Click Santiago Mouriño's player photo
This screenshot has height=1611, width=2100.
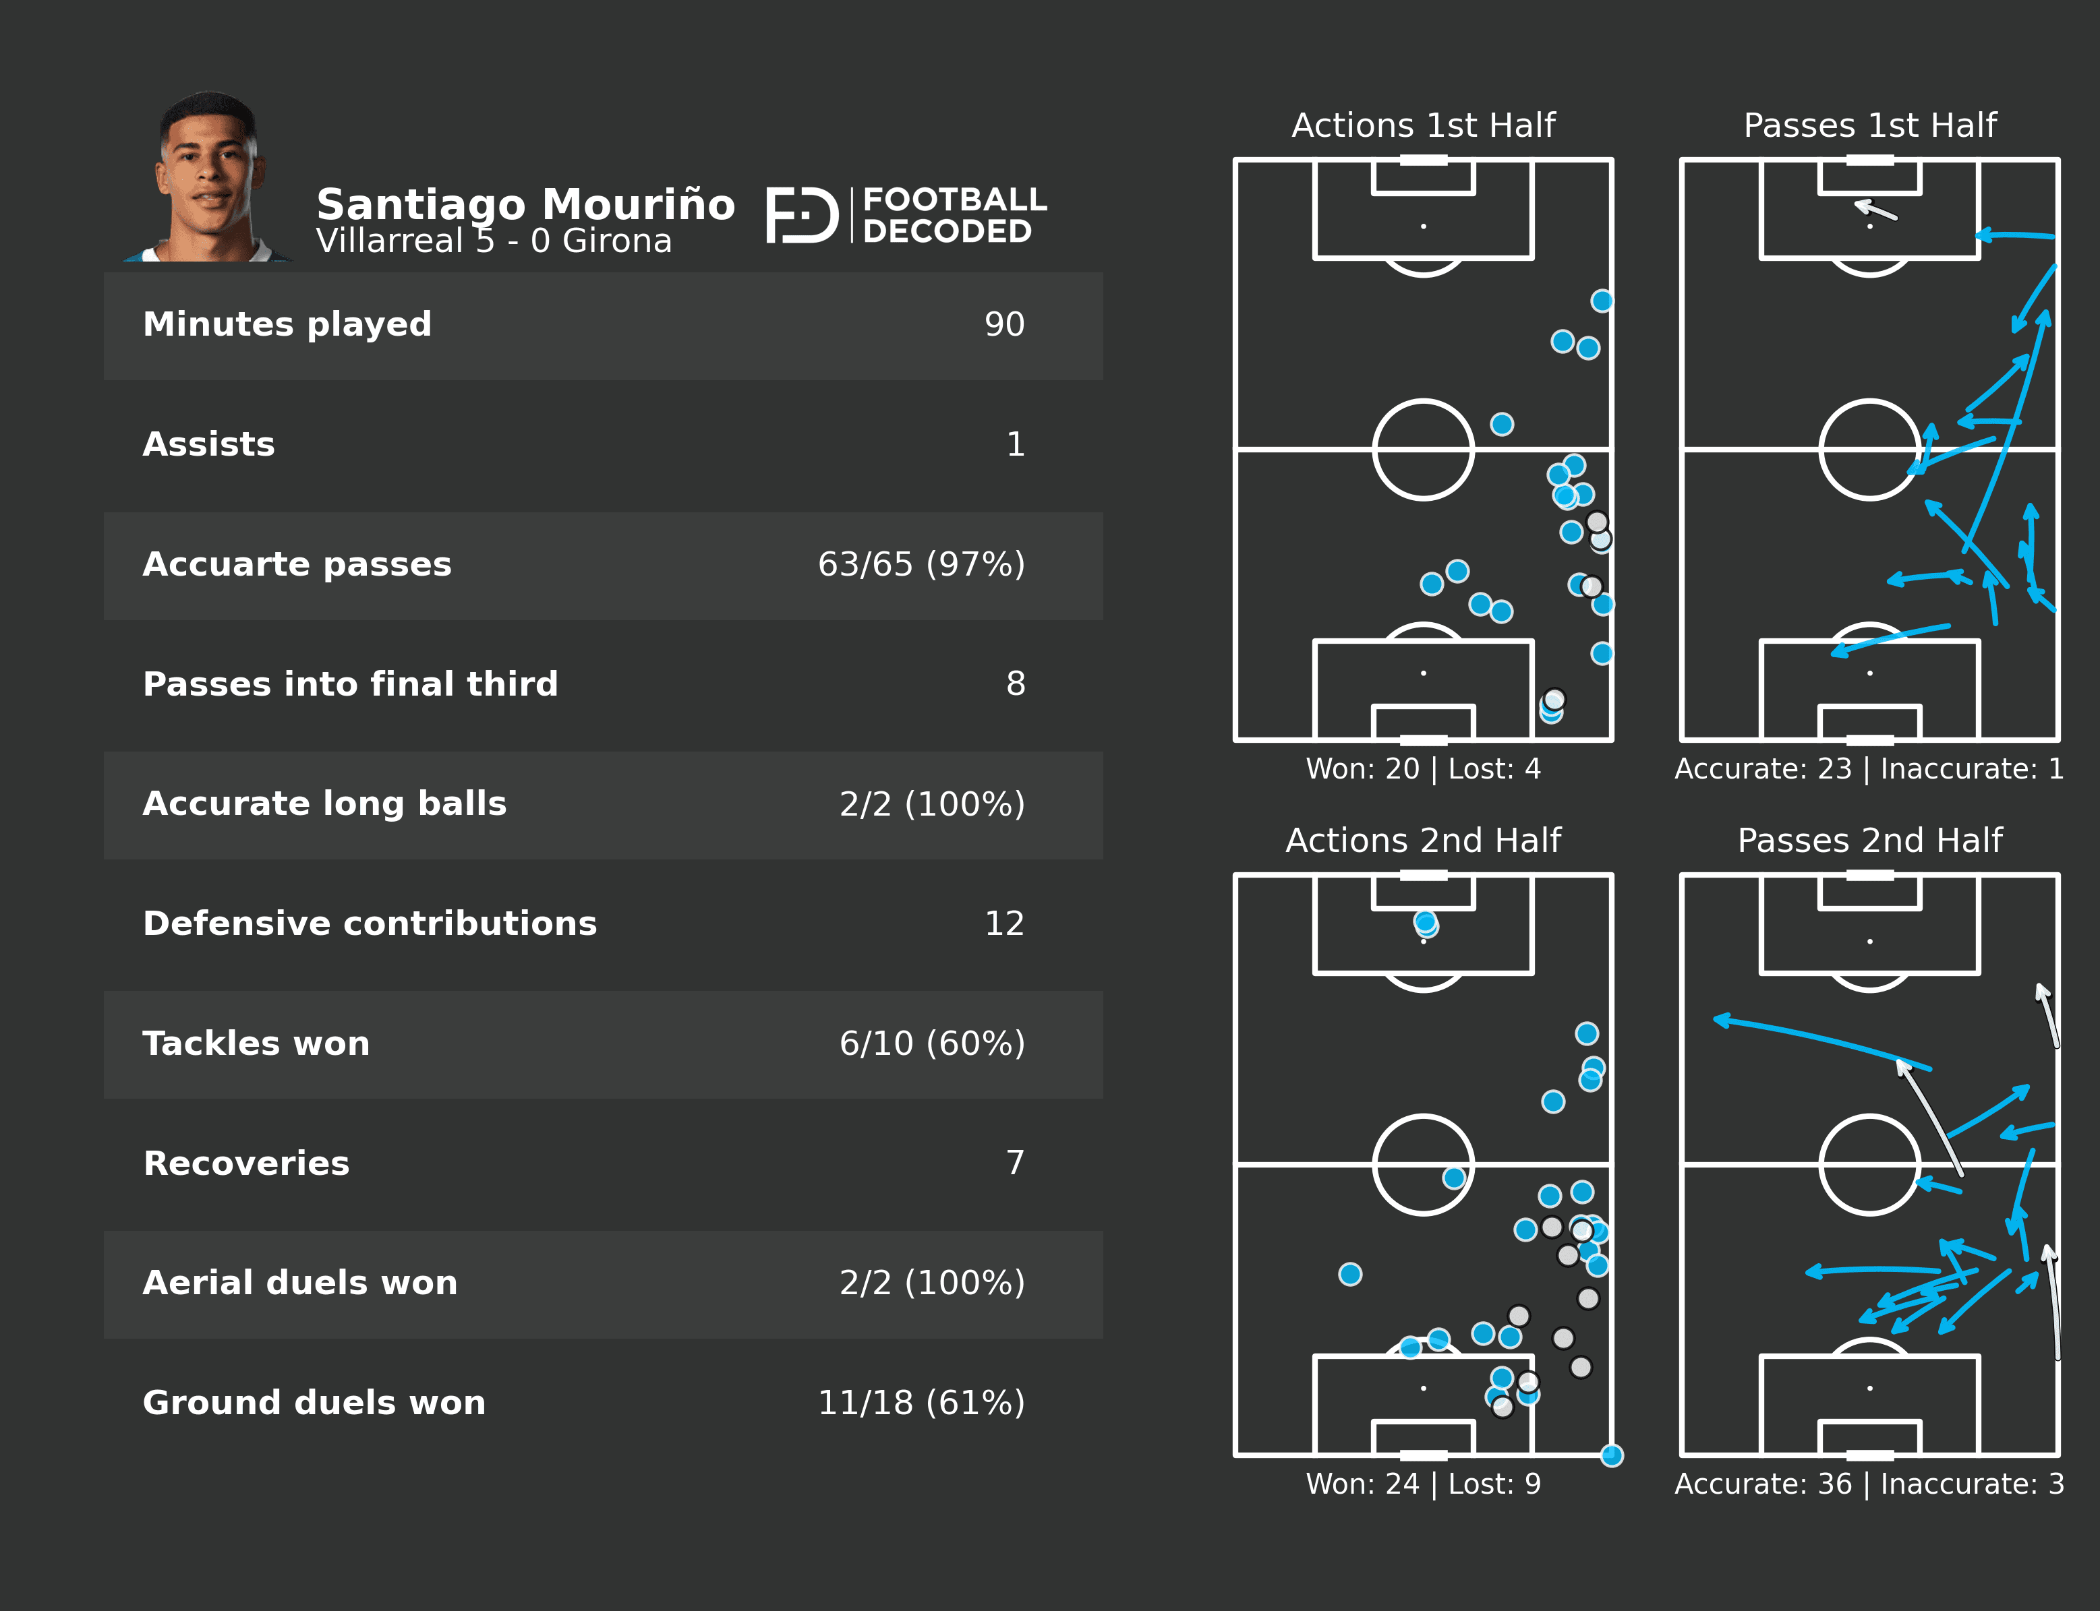click(x=209, y=177)
